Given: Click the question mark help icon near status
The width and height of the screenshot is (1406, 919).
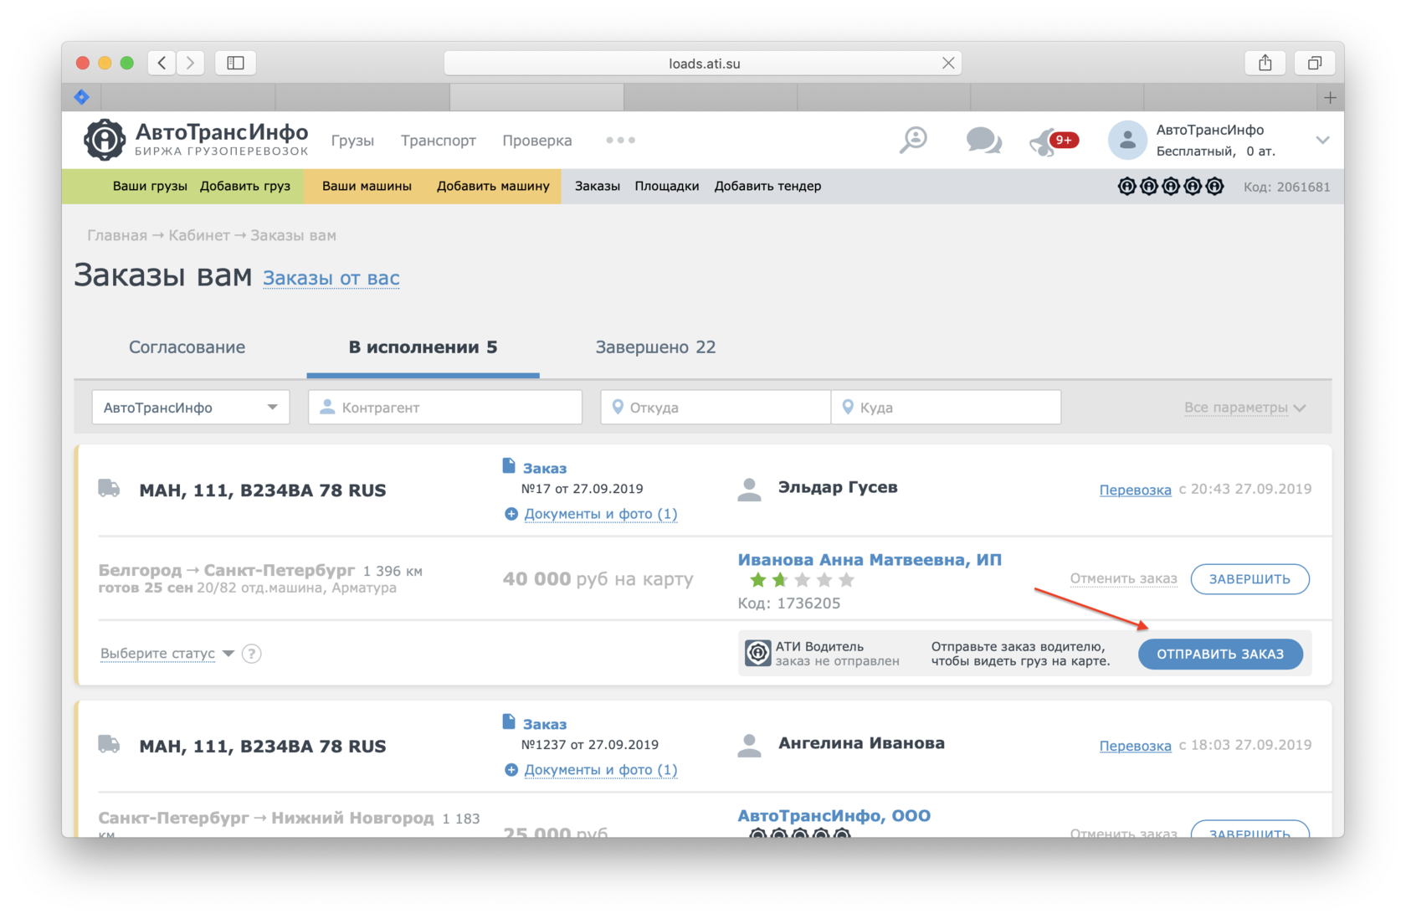Looking at the screenshot, I should click(x=251, y=654).
